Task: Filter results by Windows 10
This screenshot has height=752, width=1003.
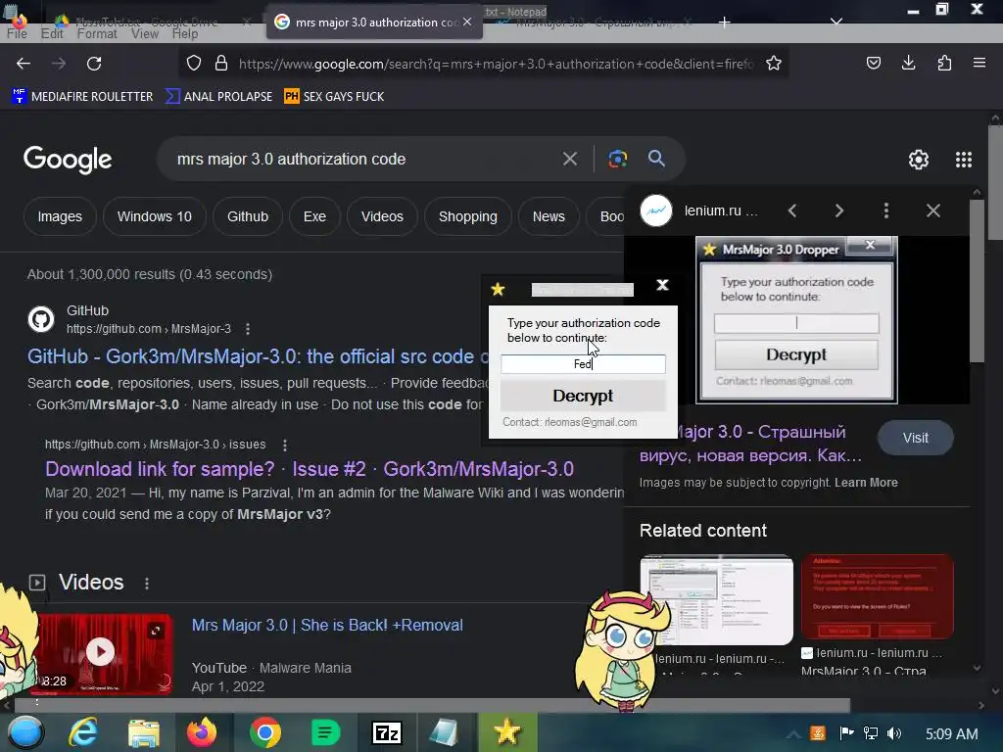Action: tap(154, 216)
